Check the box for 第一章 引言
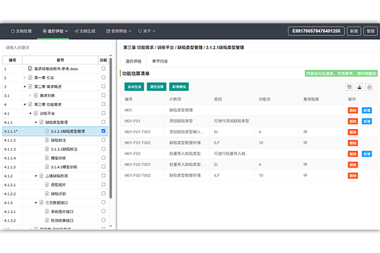 coord(103,77)
